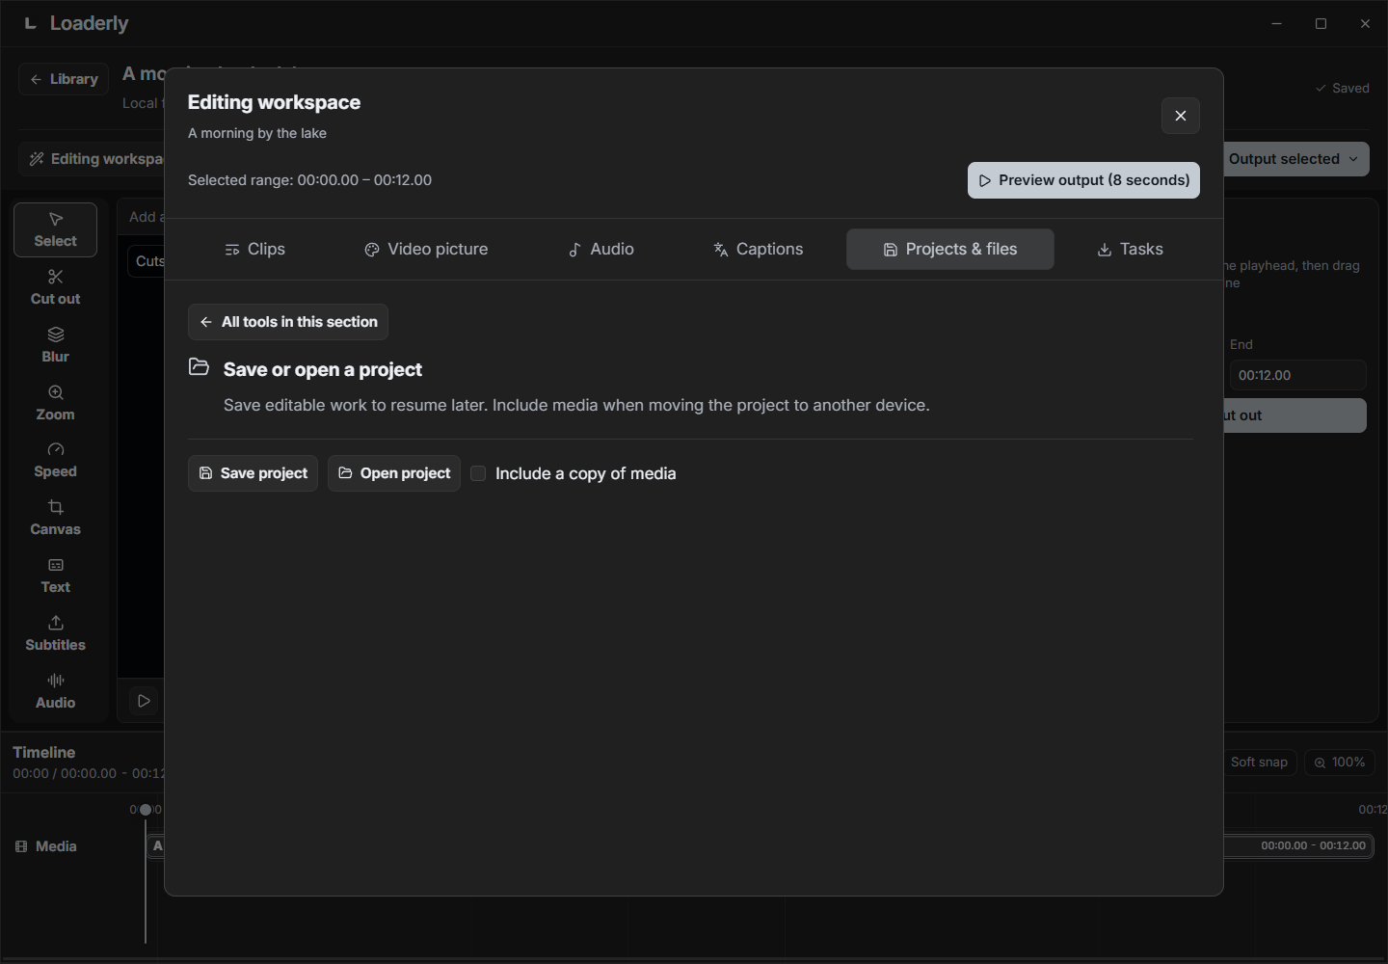Select the Select tool in sidebar
This screenshot has width=1388, height=964.
(55, 229)
